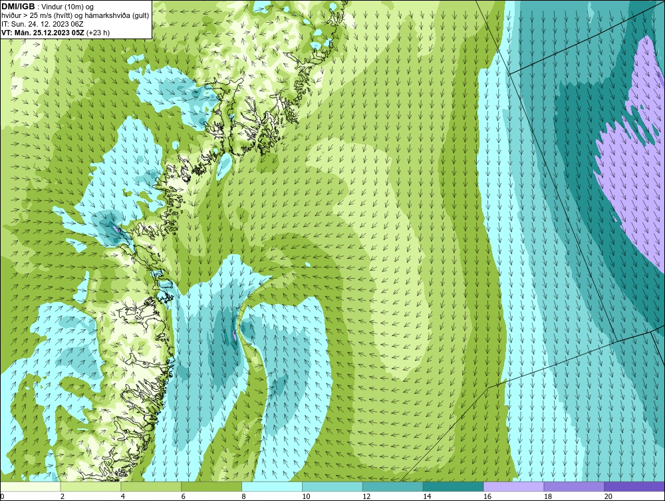Click the legend scale label '12'
665x501 pixels.
pyautogui.click(x=366, y=496)
